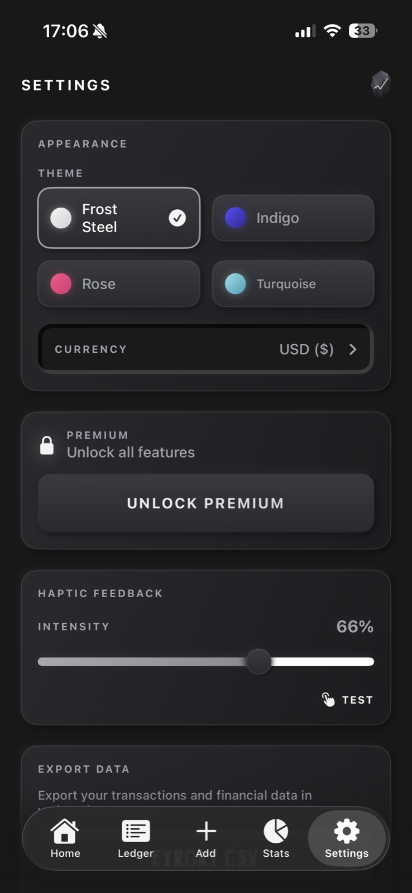This screenshot has height=893, width=412.
Task: Open the Currency selector
Action: pyautogui.click(x=205, y=349)
